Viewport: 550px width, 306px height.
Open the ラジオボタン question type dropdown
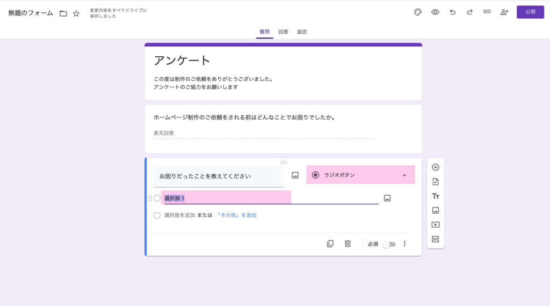tap(360, 175)
